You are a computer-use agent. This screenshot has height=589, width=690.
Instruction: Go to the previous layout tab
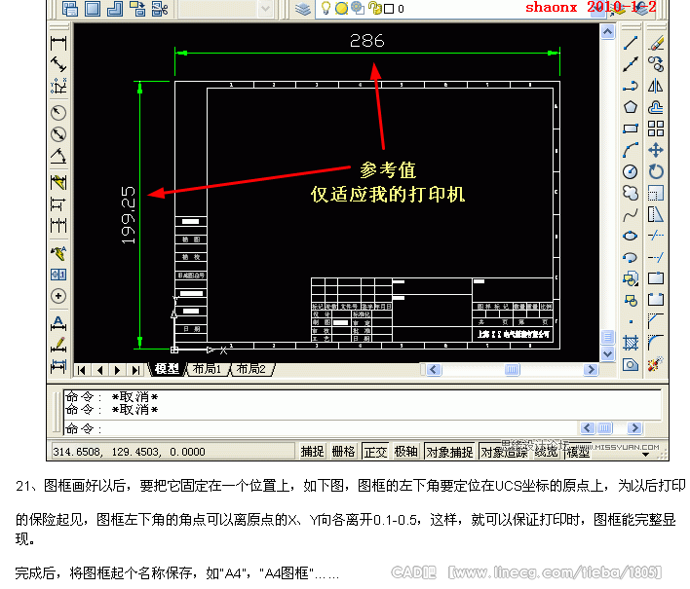pos(99,370)
